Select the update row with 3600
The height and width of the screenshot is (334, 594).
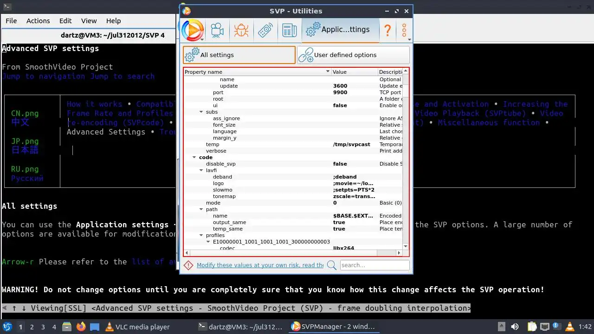[x=293, y=86]
